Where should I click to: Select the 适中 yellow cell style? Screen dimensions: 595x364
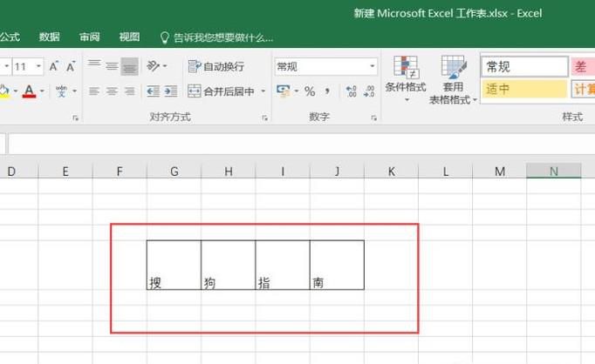(524, 89)
